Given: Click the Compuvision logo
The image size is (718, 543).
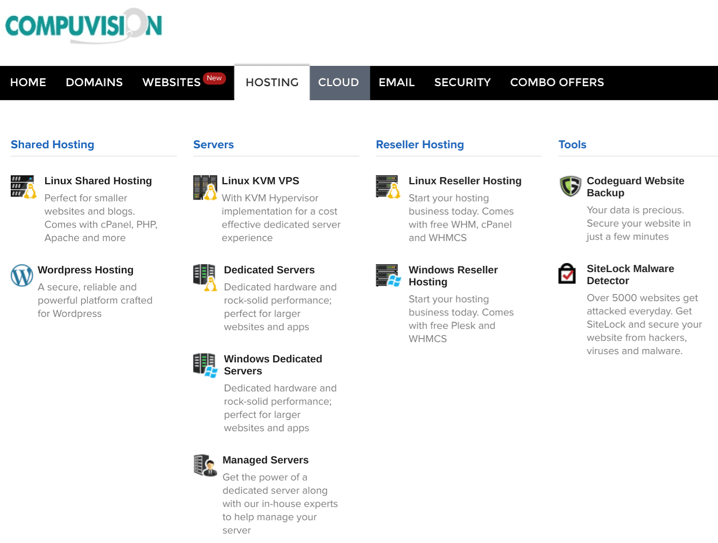Looking at the screenshot, I should (84, 26).
